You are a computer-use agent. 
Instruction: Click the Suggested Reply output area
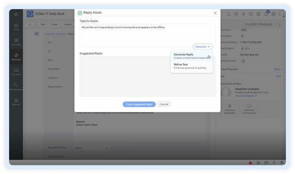tap(147, 77)
